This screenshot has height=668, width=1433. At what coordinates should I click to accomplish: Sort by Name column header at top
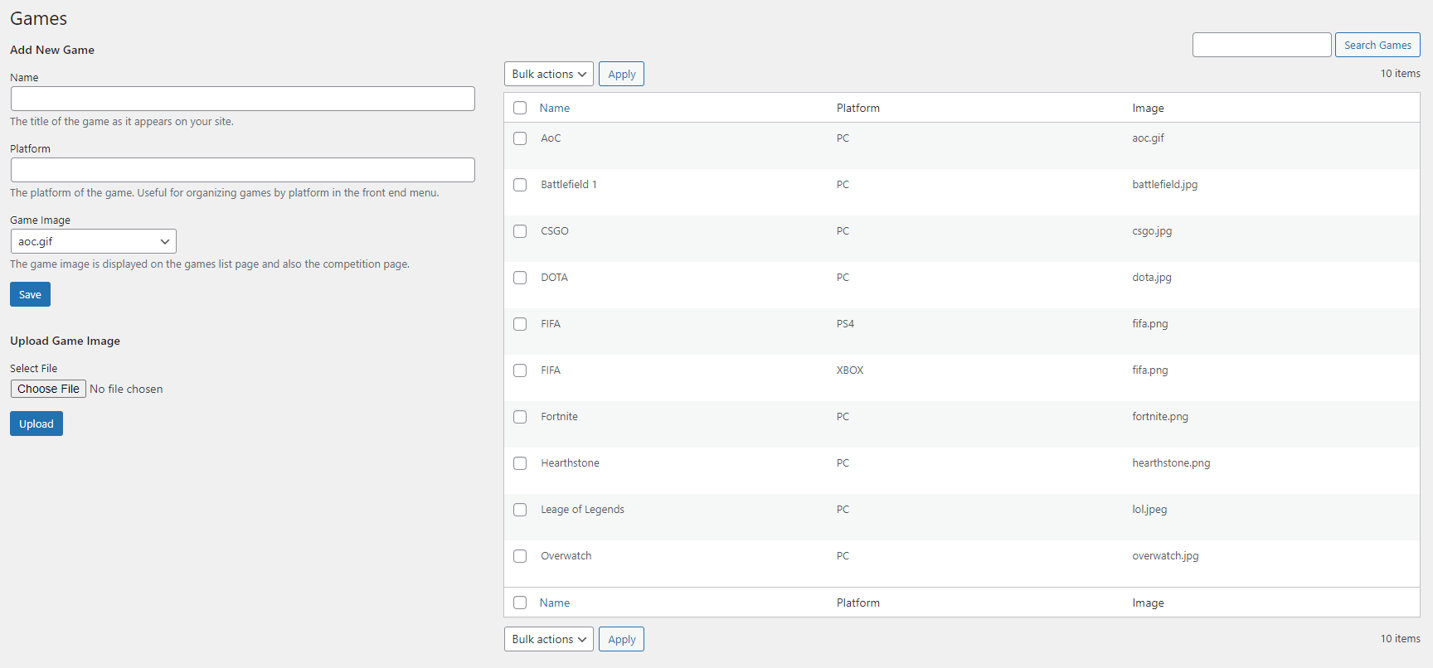pos(555,108)
